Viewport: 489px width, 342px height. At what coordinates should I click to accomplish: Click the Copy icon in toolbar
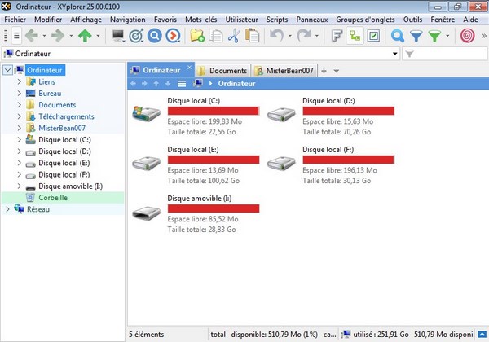tap(215, 36)
